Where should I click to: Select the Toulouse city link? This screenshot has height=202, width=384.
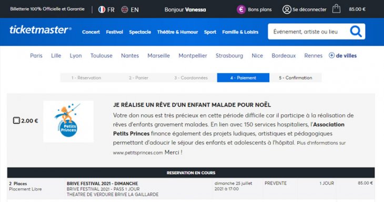102,56
